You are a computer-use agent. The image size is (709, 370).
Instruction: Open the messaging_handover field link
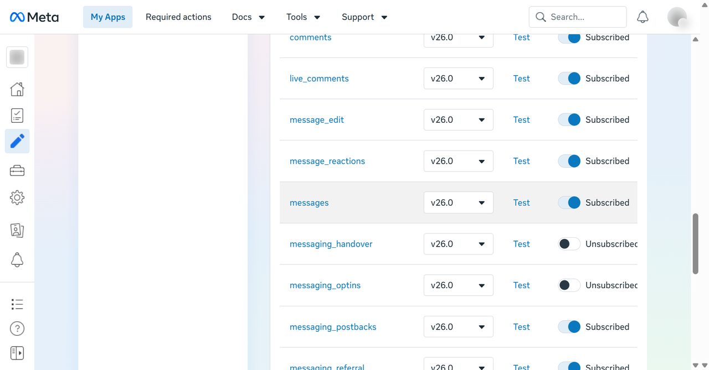(x=331, y=244)
